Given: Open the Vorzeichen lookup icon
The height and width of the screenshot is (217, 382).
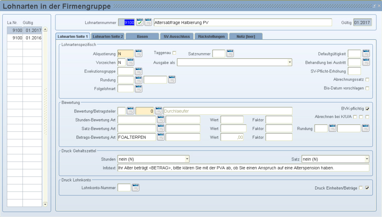Looking at the screenshot, I should tap(130, 62).
